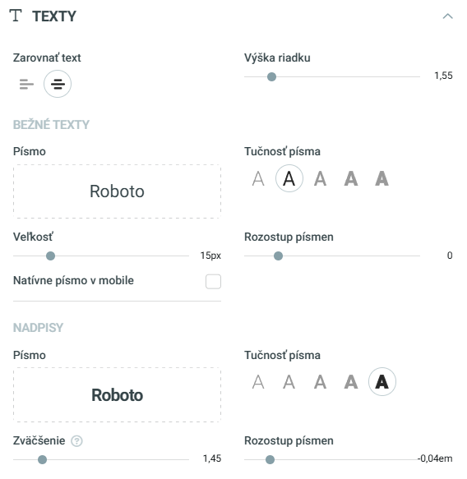467x479 pixels.
Task: Pick thinnest heading font weight in Nadpisy
Action: 258,382
